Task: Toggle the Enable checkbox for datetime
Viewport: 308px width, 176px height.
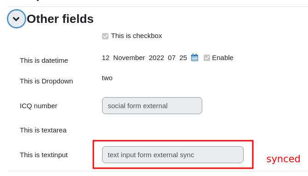Action: tap(207, 58)
